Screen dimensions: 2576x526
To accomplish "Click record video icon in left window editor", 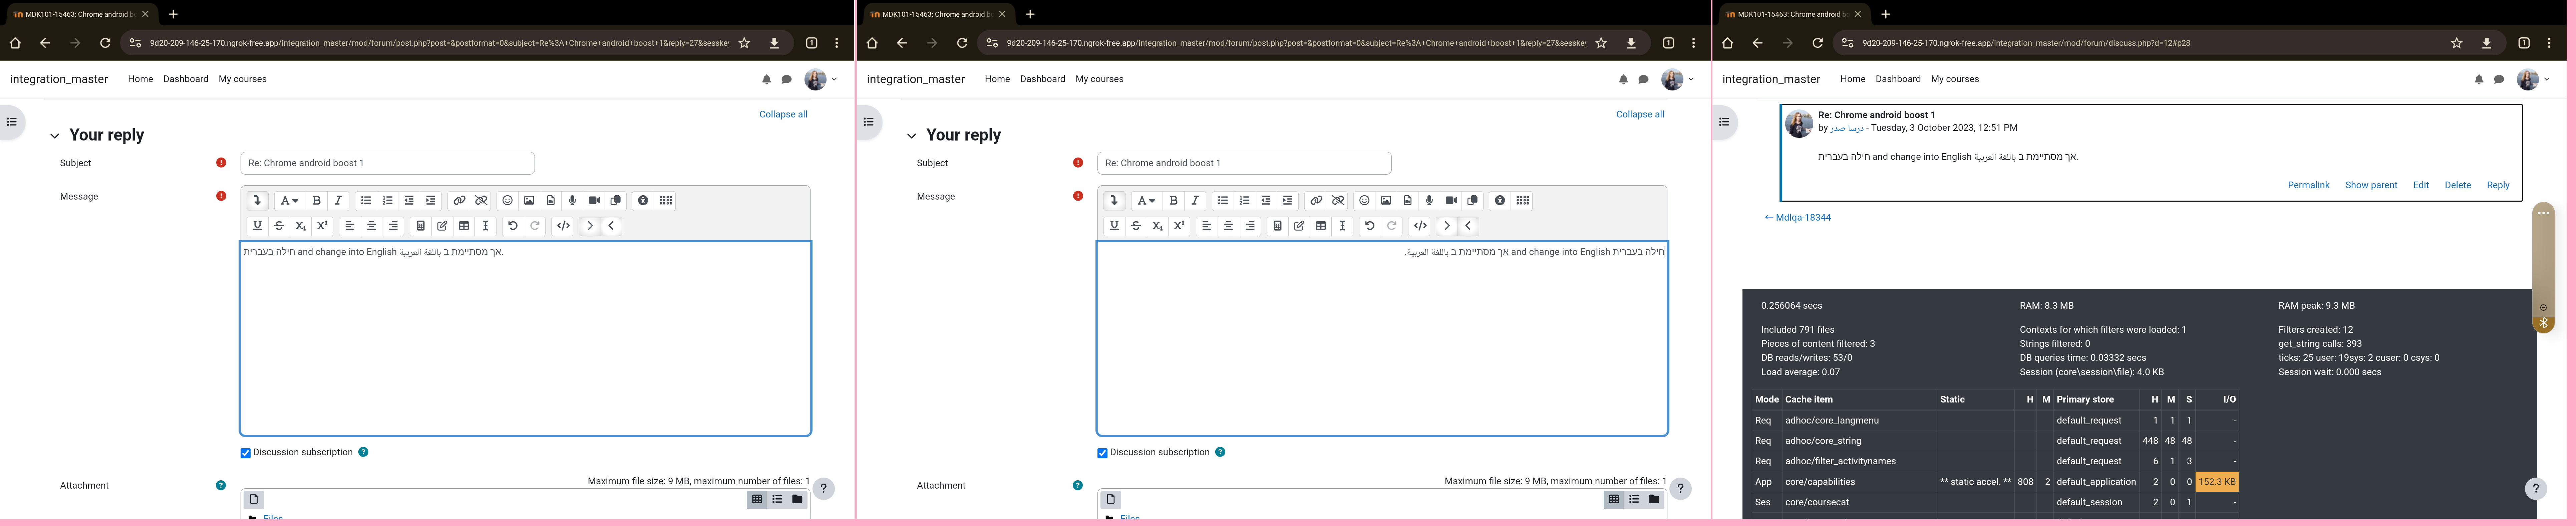I will tap(594, 201).
